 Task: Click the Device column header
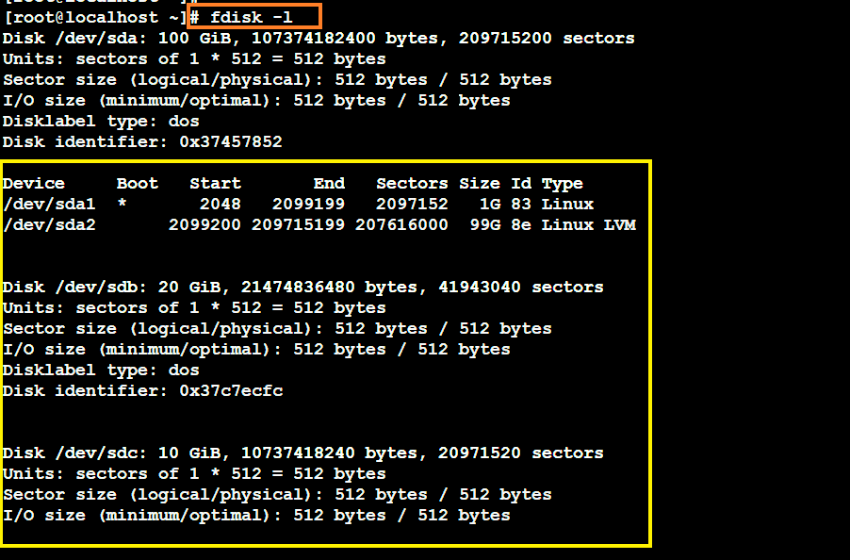(34, 184)
